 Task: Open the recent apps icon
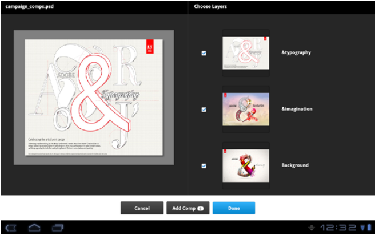tap(58, 228)
